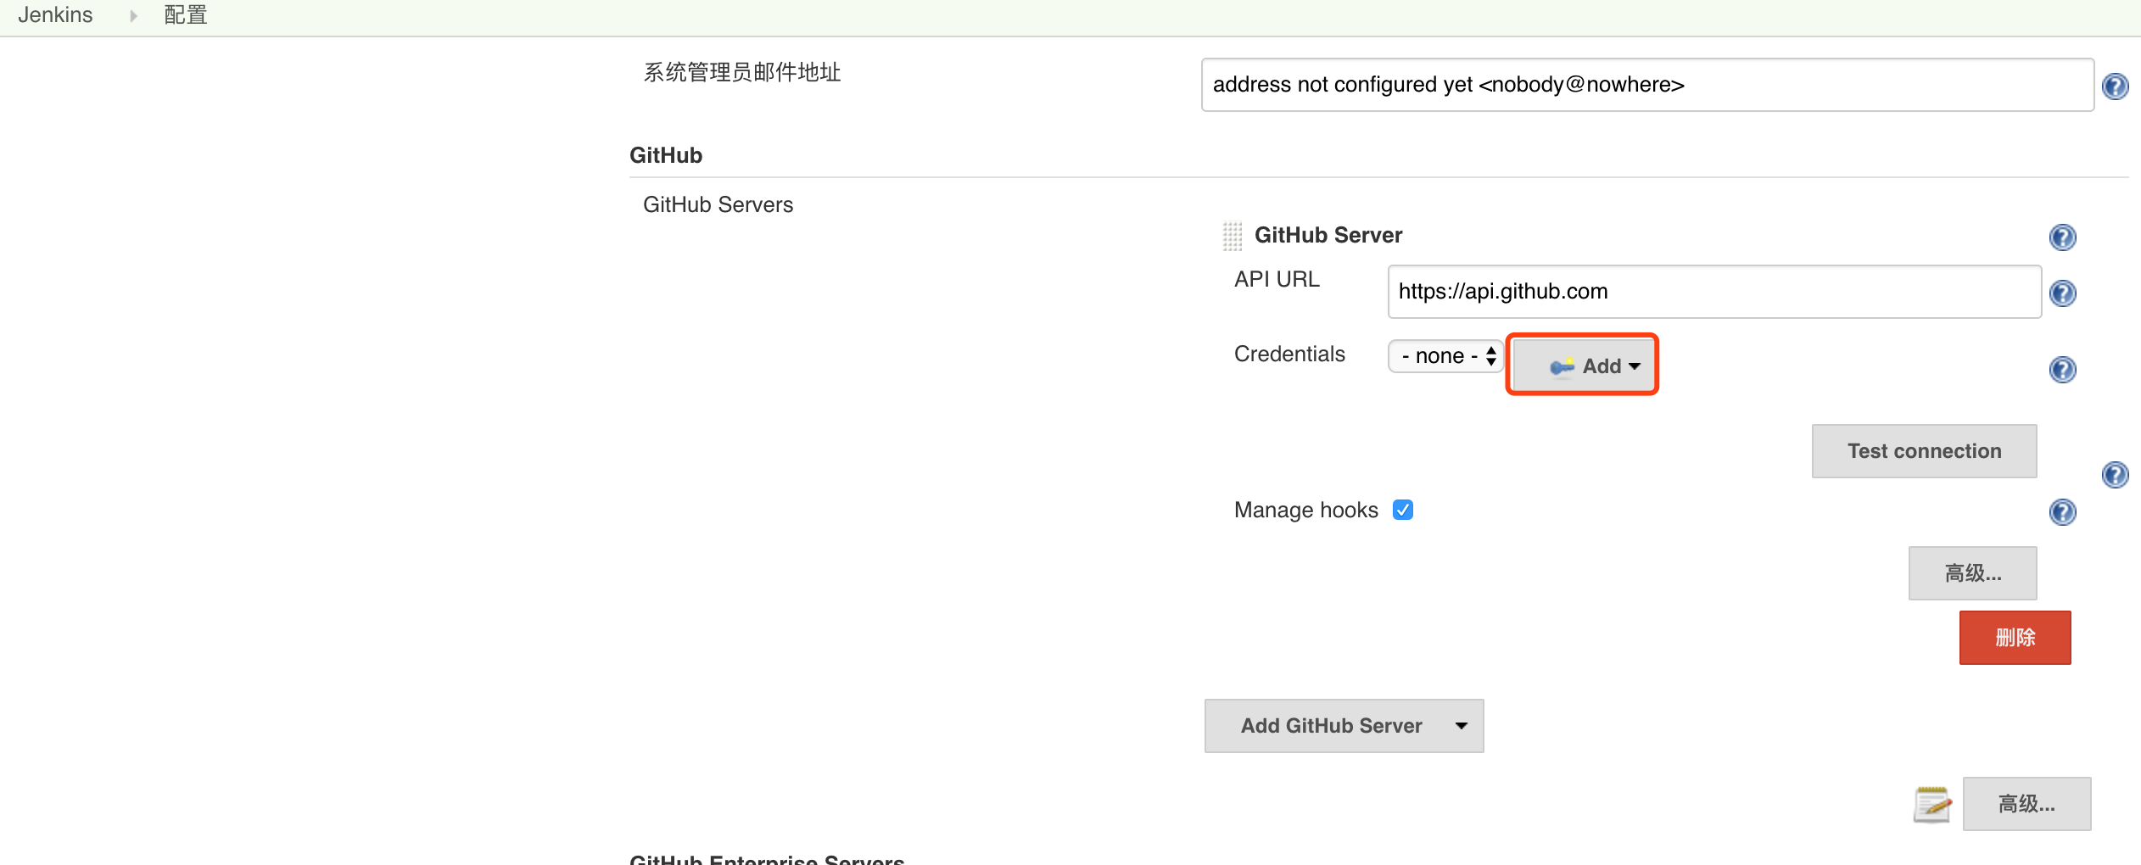Click the API URL label
The image size is (2141, 865).
(x=1277, y=280)
